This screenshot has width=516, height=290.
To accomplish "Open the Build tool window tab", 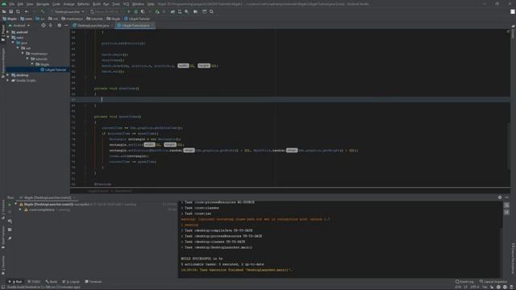I will pos(52,281).
